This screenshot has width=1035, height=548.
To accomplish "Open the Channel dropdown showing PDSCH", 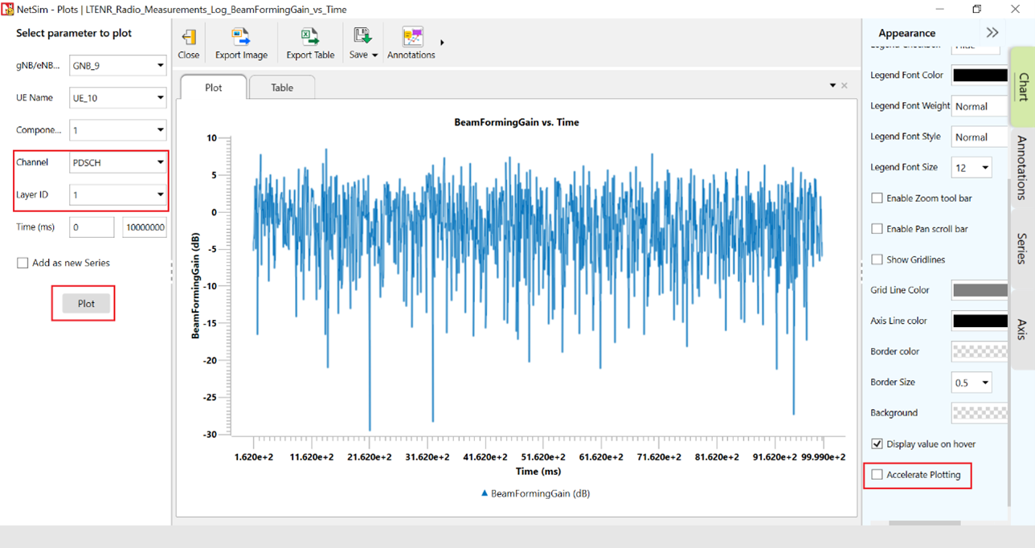I will point(117,162).
